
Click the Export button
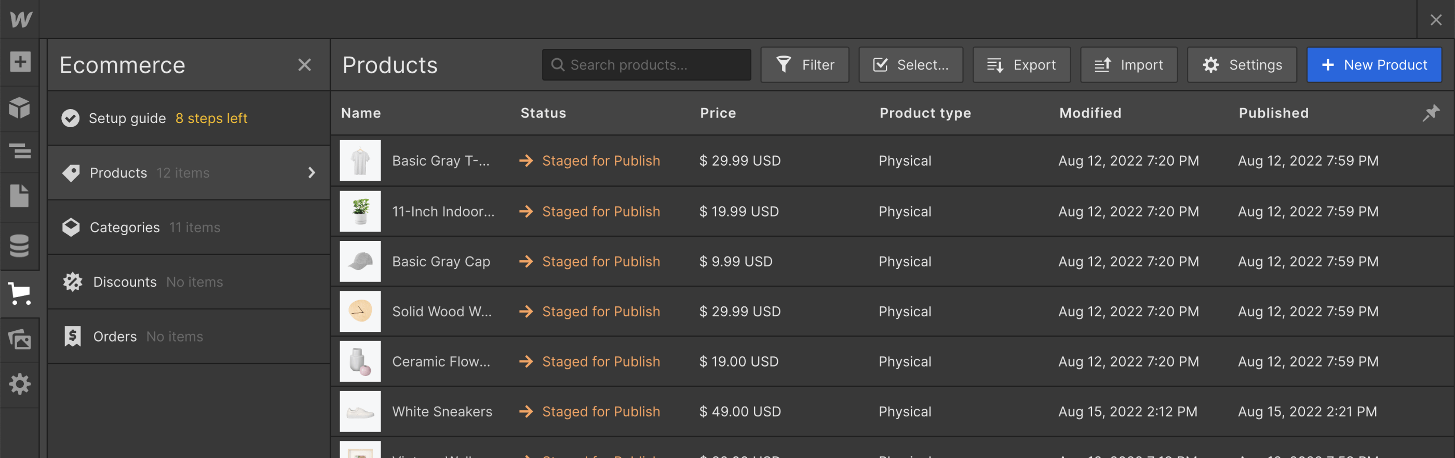pos(1021,65)
